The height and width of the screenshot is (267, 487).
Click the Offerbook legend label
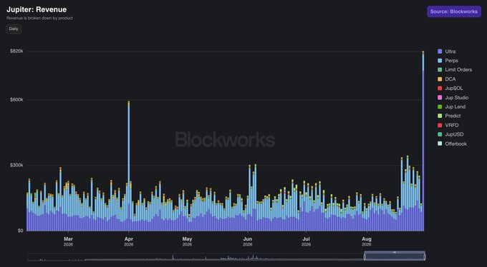456,143
